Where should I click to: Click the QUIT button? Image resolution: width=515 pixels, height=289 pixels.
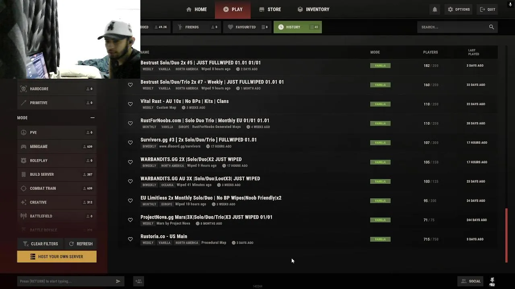488,9
